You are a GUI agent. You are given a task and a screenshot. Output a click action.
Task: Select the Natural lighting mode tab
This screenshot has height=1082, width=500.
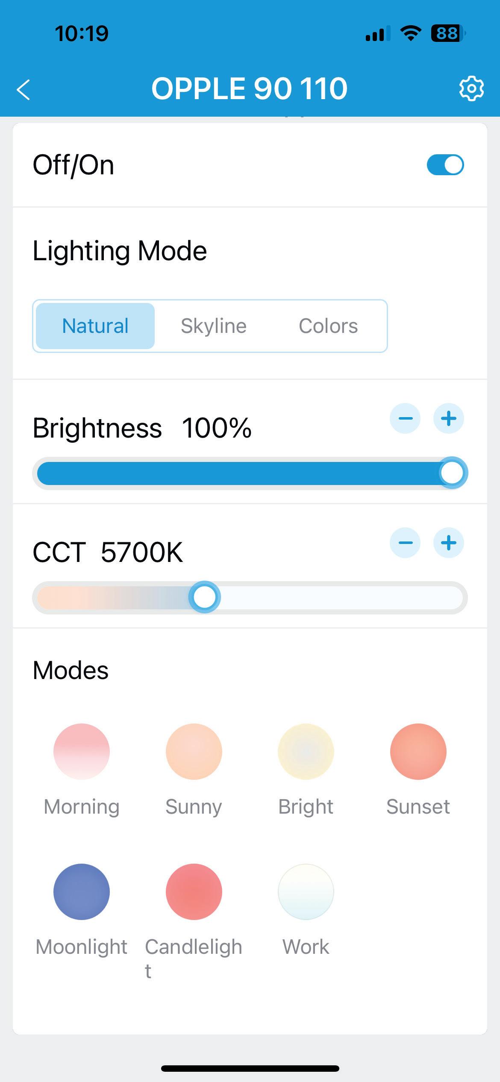click(x=95, y=326)
